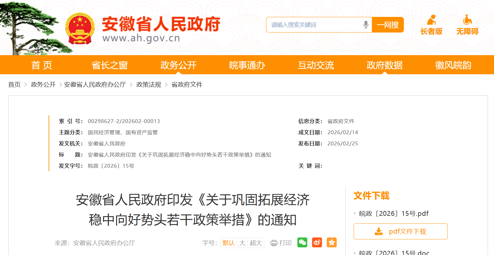Viewport: 494px width, 255px height.
Task: Click the microphone voice search icon
Action: (x=366, y=25)
